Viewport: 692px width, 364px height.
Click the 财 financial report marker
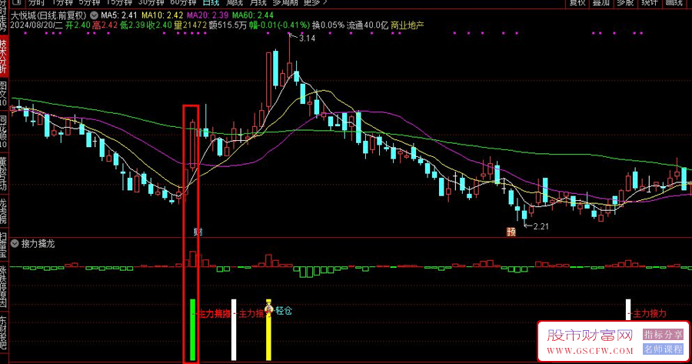tap(198, 232)
